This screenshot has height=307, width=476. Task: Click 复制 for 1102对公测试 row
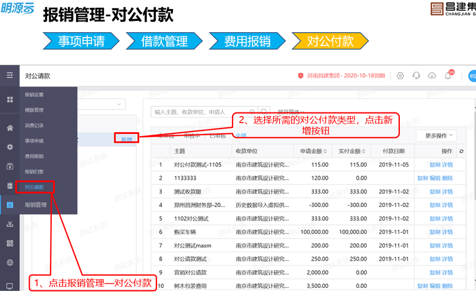click(x=435, y=218)
